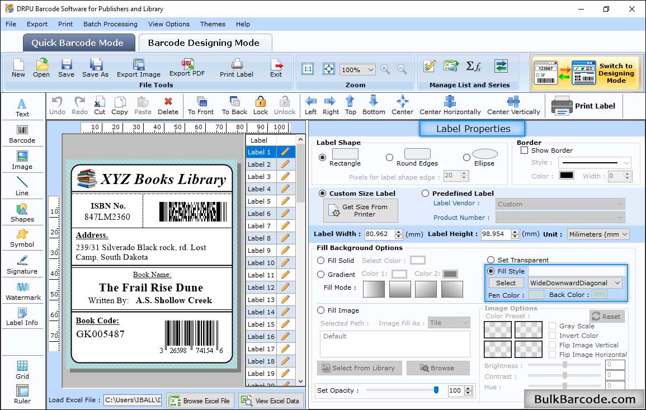The image size is (646, 410).
Task: Zoom out with magnifier minus icon
Action: 402,69
